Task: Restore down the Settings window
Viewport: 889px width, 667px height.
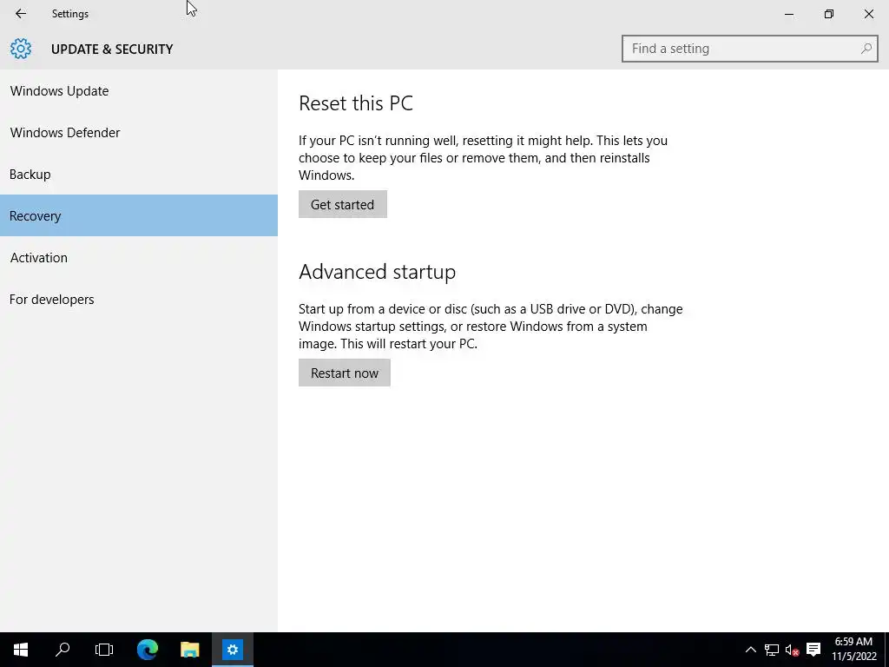Action: pyautogui.click(x=829, y=14)
